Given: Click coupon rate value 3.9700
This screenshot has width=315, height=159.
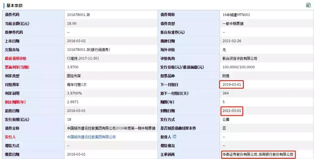Looking at the screenshot, I should click(73, 67).
